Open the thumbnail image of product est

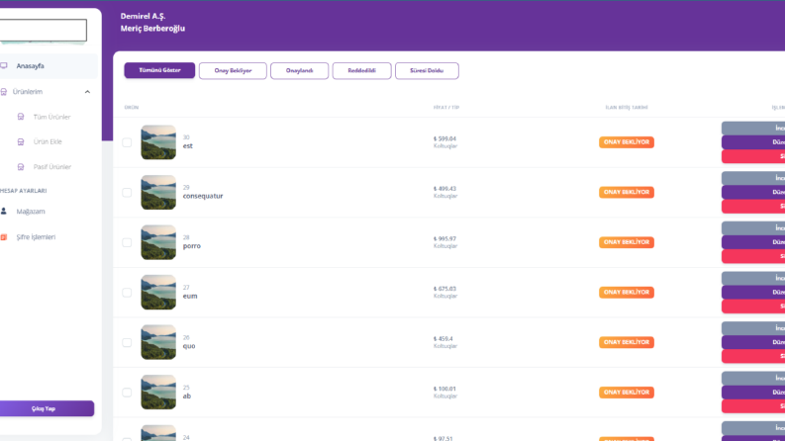coord(158,142)
